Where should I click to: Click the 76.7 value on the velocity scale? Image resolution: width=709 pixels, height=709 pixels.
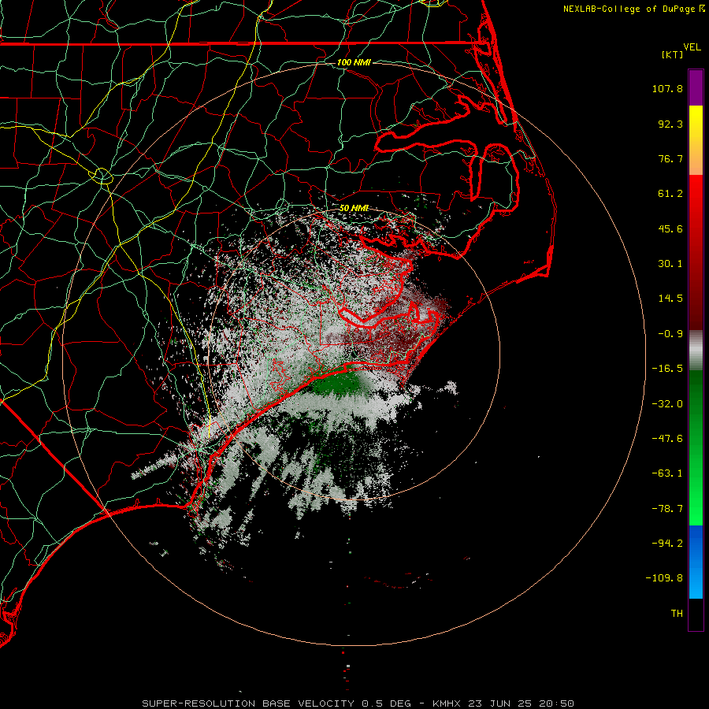pos(670,158)
